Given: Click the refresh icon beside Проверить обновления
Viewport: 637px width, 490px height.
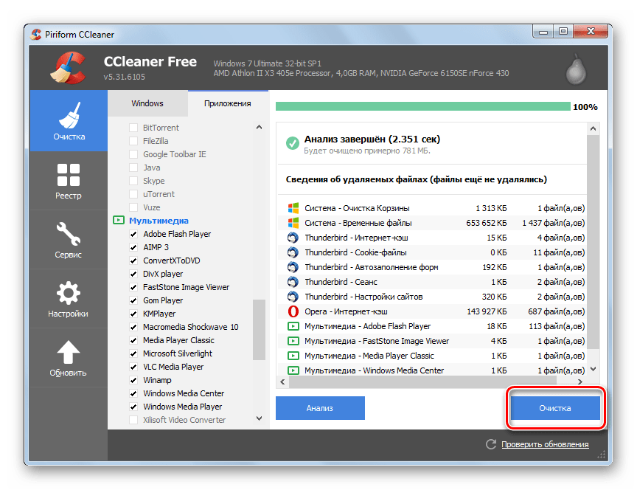Looking at the screenshot, I should [491, 444].
